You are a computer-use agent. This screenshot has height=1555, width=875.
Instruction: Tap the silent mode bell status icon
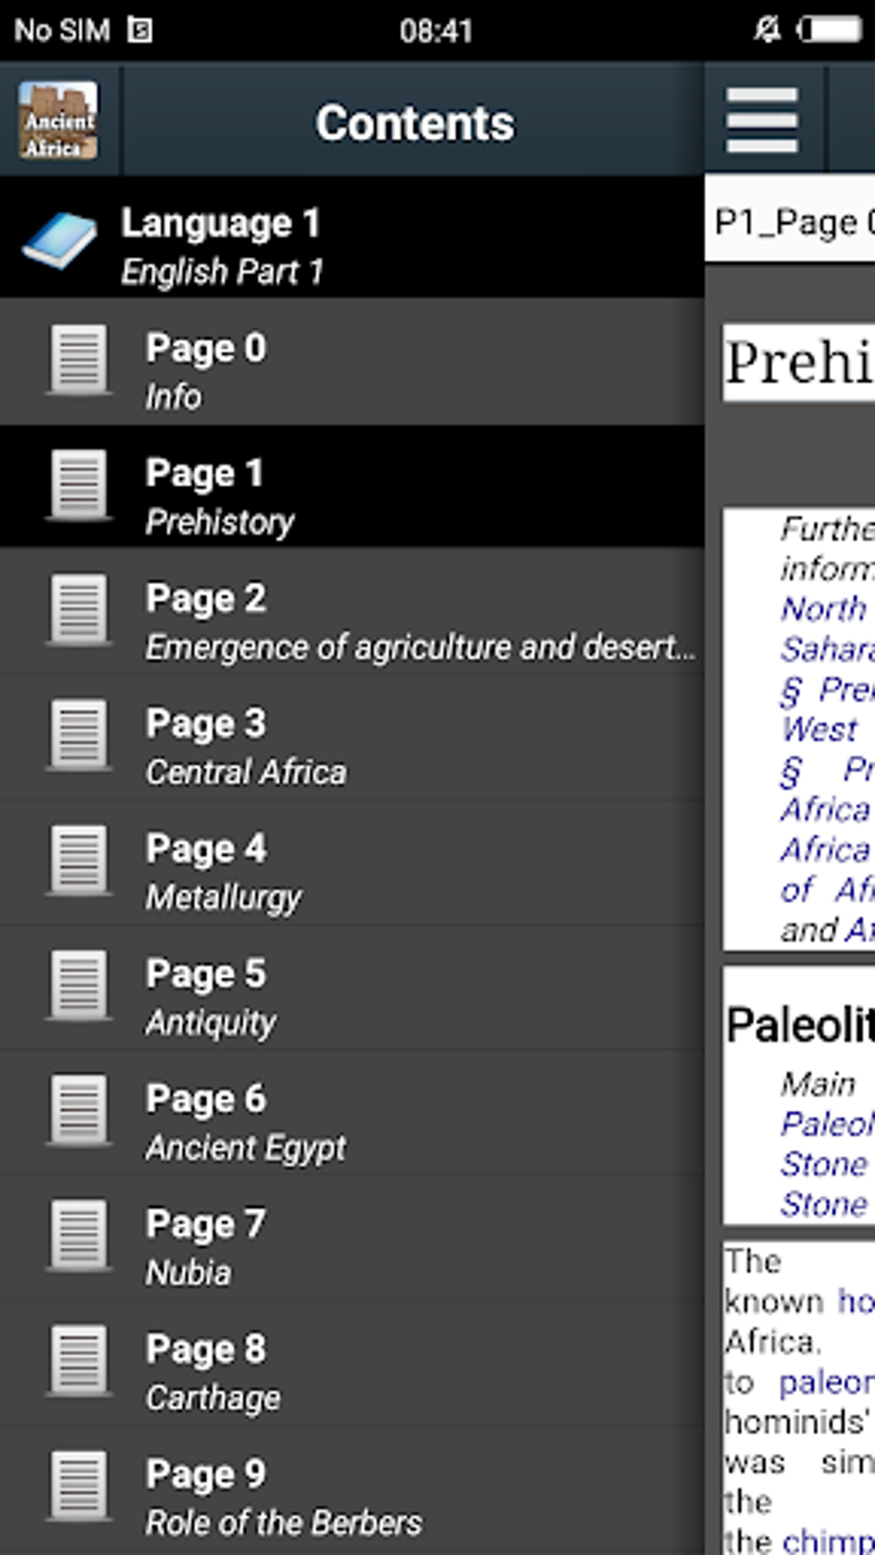click(x=766, y=30)
